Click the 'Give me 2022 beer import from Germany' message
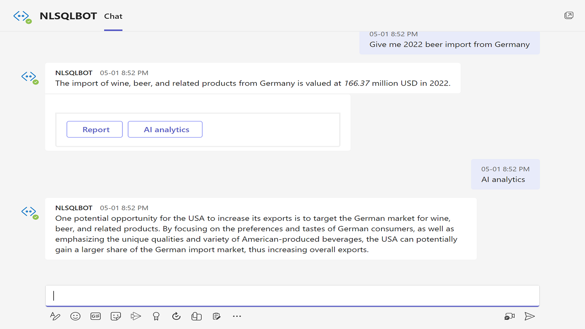Viewport: 585px width, 329px height. pos(450,44)
